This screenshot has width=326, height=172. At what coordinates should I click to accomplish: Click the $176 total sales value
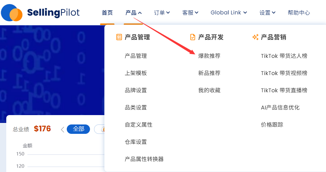click(x=42, y=129)
